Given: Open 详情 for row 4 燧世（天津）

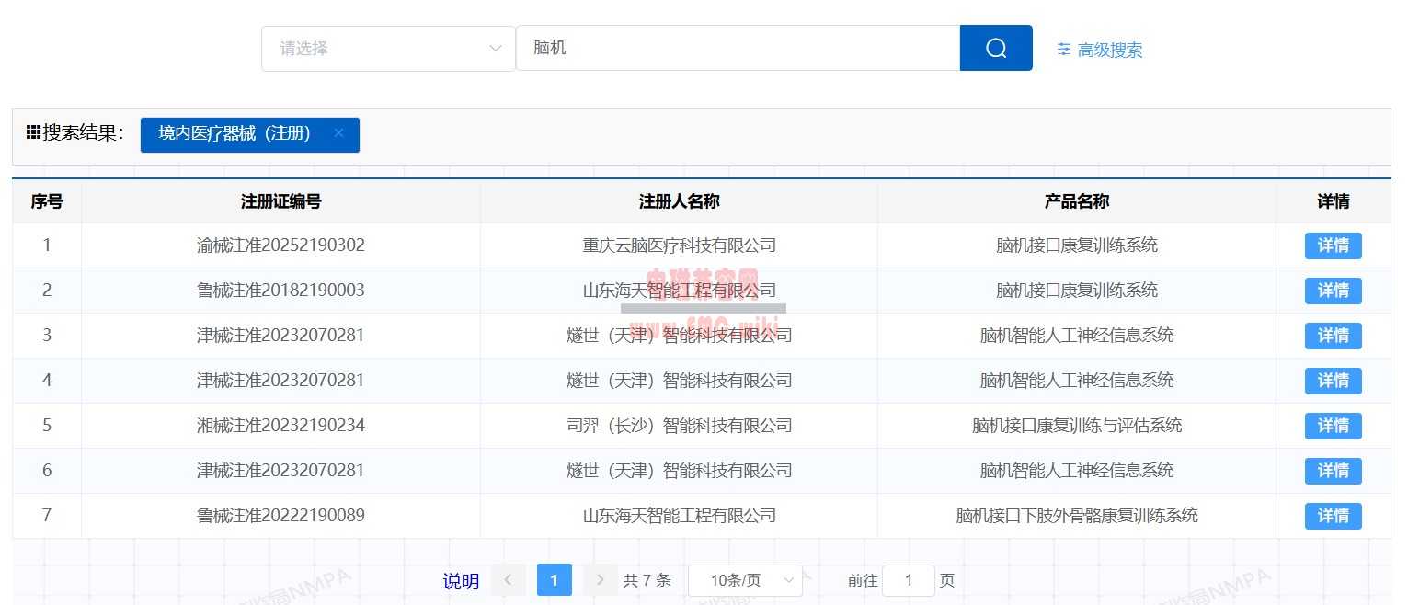Looking at the screenshot, I should [1333, 381].
